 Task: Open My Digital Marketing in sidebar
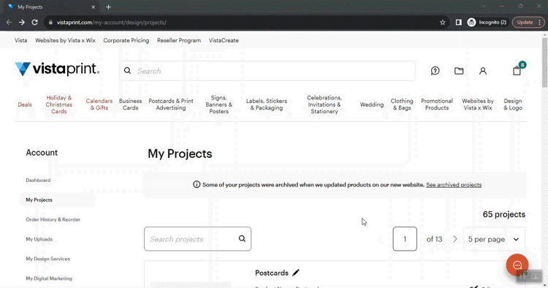coord(49,278)
